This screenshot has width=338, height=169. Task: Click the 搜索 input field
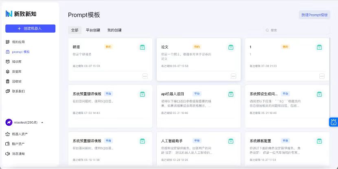(296, 30)
